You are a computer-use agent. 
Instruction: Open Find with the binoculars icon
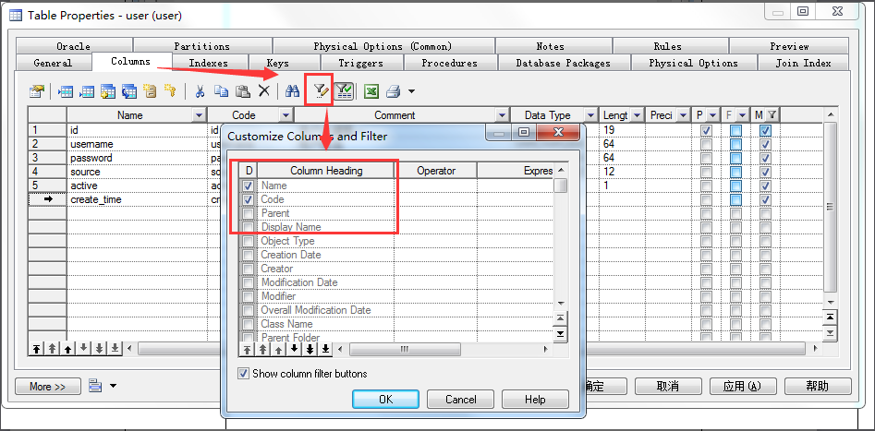(292, 90)
